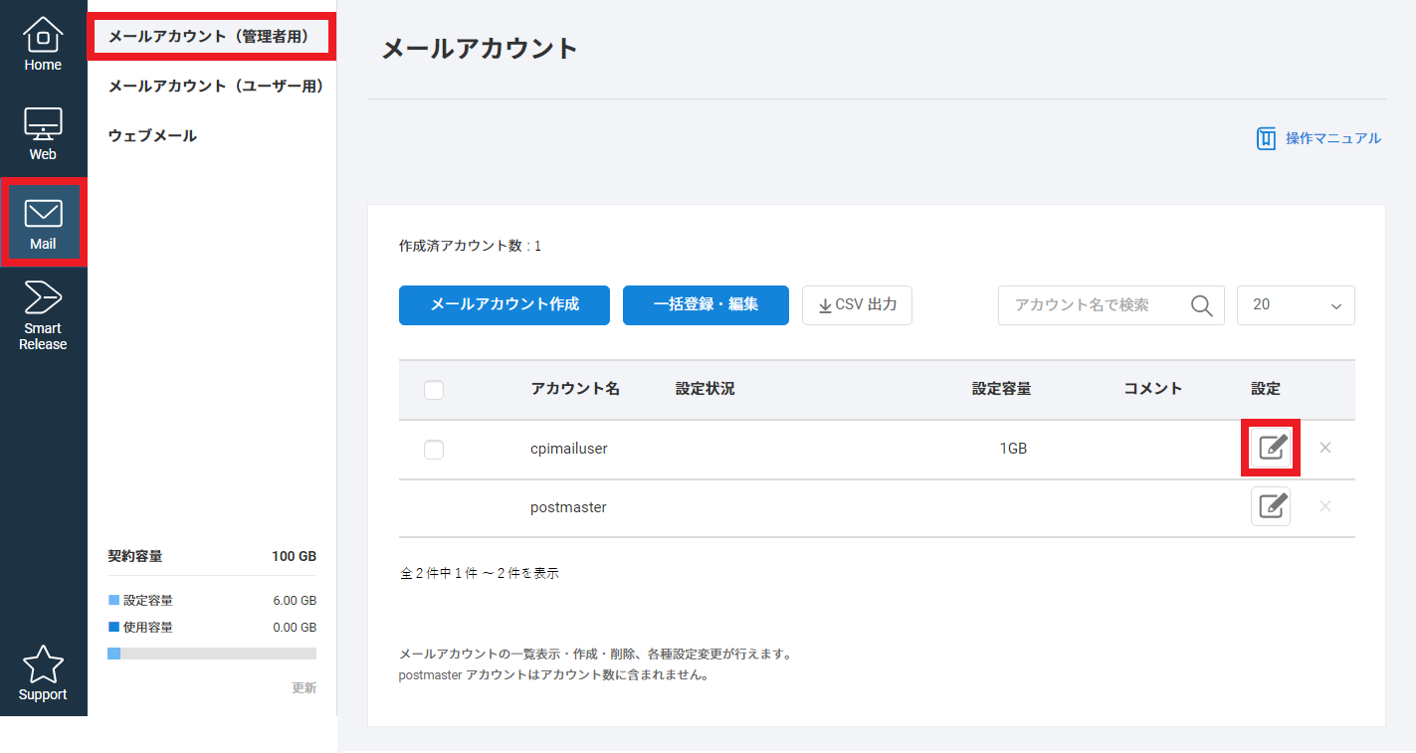
Task: Check the cpimailuser row checkbox
Action: (434, 450)
